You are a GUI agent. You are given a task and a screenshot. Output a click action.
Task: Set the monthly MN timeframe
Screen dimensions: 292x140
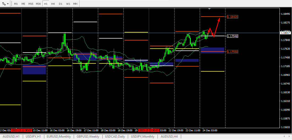point(75,4)
